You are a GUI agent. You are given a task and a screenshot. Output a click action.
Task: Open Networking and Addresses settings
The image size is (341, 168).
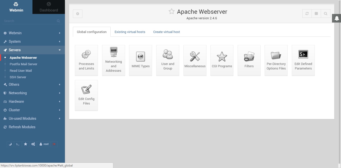pyautogui.click(x=114, y=60)
